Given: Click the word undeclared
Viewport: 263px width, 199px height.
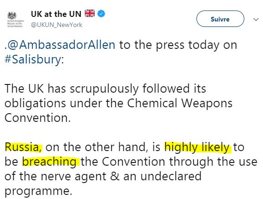Looking at the screenshot, I should click(171, 176).
